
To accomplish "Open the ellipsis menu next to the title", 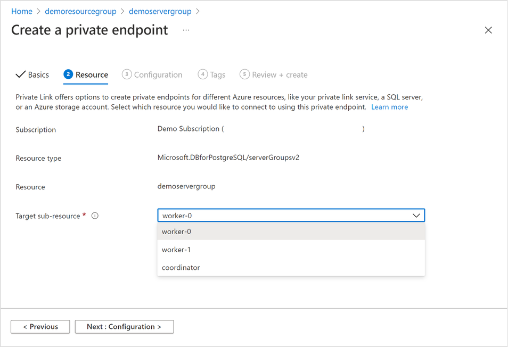I will point(186,30).
